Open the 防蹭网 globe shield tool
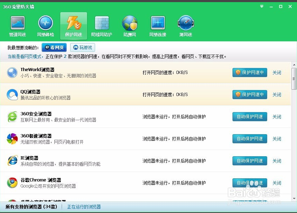 pyautogui.click(x=129, y=26)
